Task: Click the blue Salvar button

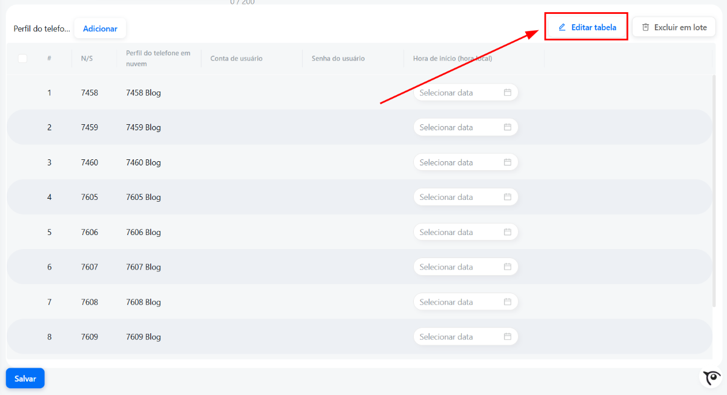Action: point(25,379)
